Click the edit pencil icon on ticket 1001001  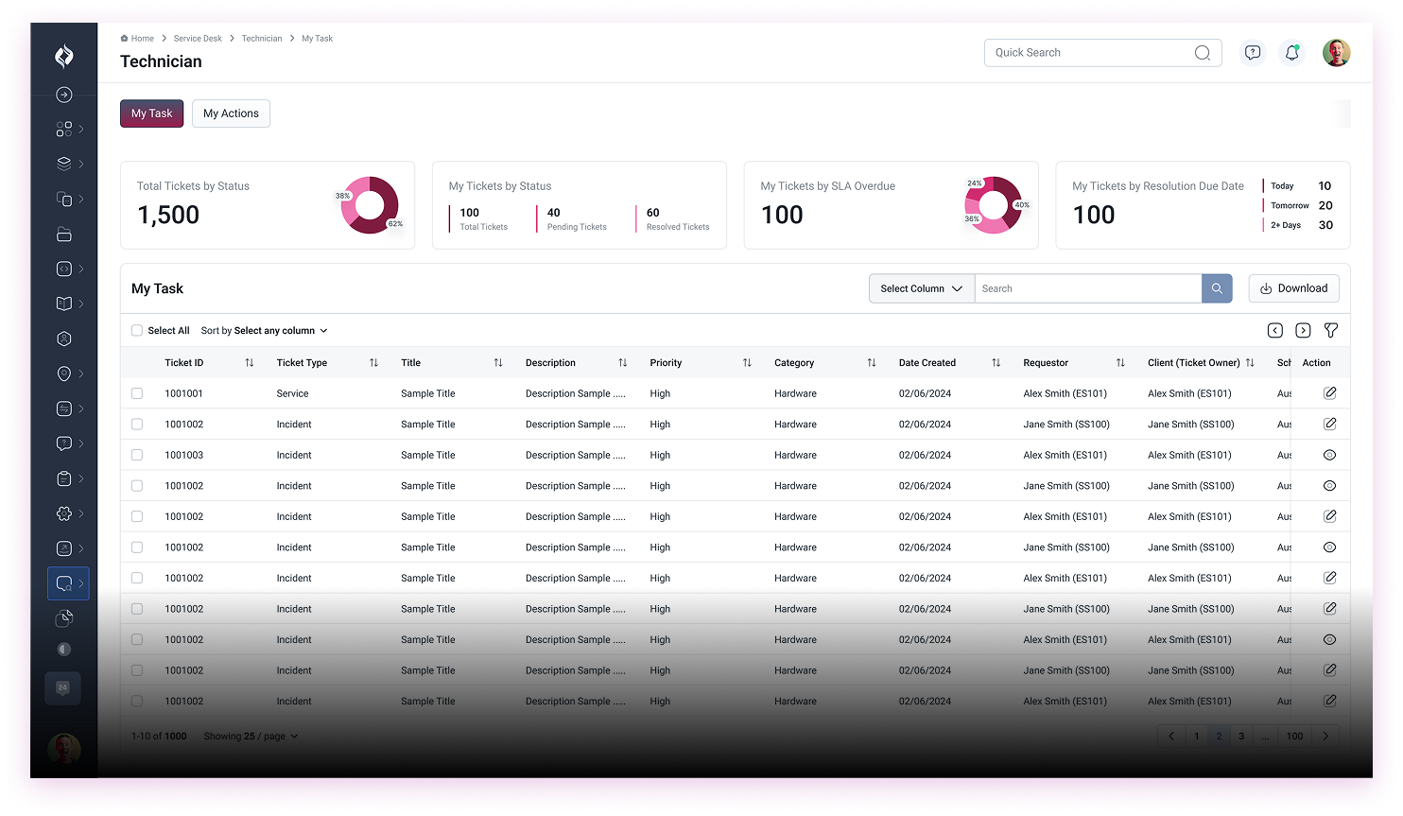pyautogui.click(x=1330, y=392)
